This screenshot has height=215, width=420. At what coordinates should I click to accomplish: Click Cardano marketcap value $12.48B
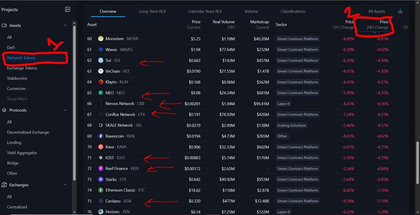click(x=261, y=201)
